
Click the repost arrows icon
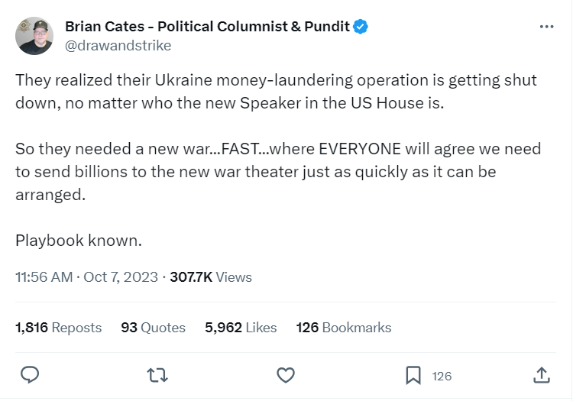(157, 375)
